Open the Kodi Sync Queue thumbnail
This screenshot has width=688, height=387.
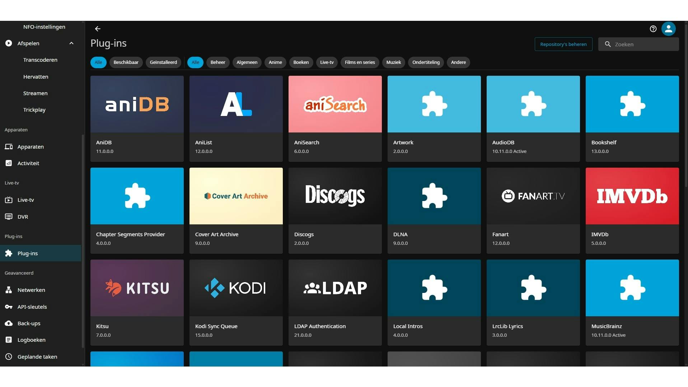[x=236, y=288]
